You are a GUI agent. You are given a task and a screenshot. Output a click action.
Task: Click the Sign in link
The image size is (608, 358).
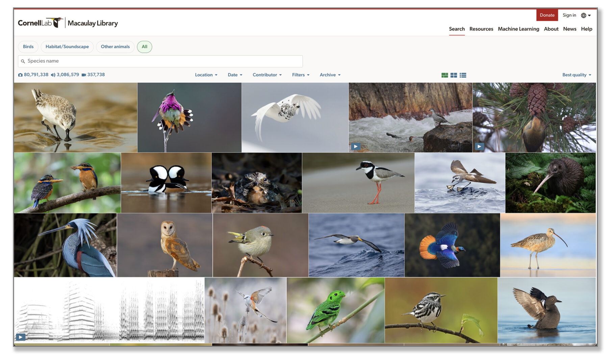(x=569, y=15)
